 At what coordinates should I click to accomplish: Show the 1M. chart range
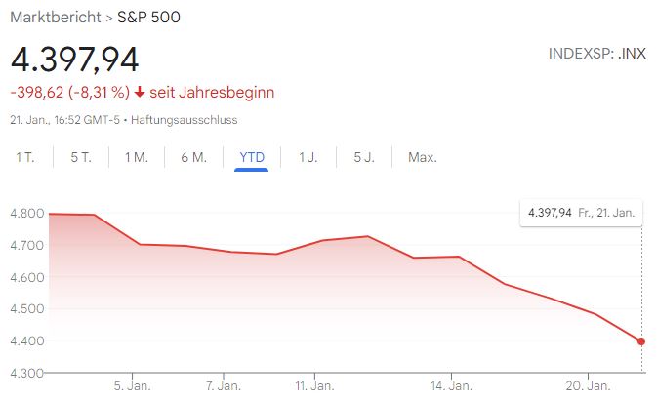[136, 157]
